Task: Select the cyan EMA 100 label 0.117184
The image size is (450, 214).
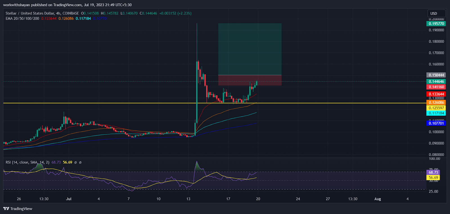Action: tap(436, 113)
